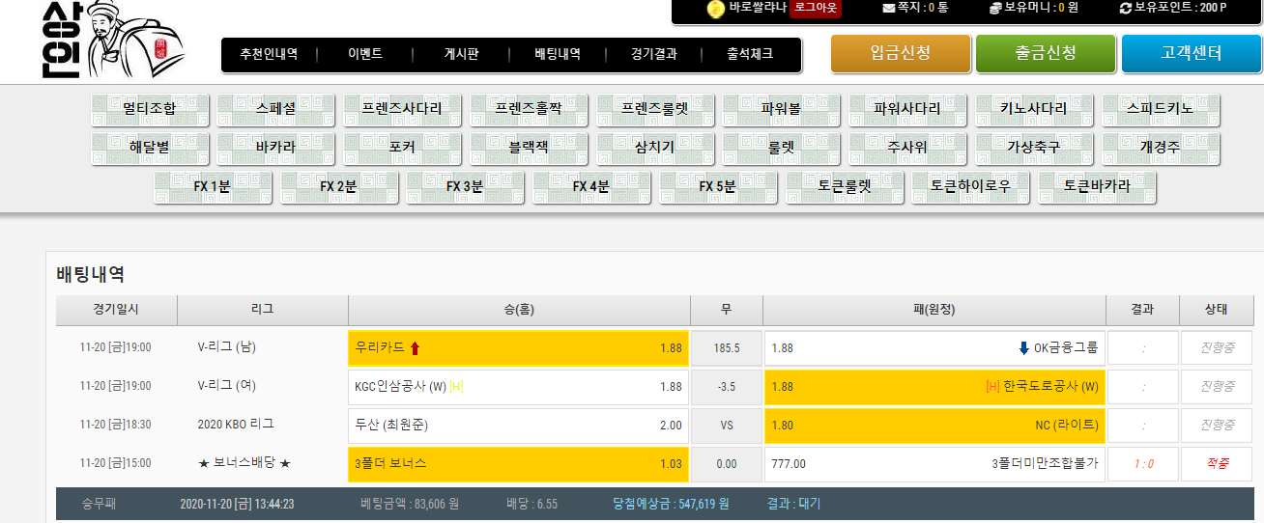Open the 파워볼 game category
The height and width of the screenshot is (523, 1264).
click(x=781, y=109)
